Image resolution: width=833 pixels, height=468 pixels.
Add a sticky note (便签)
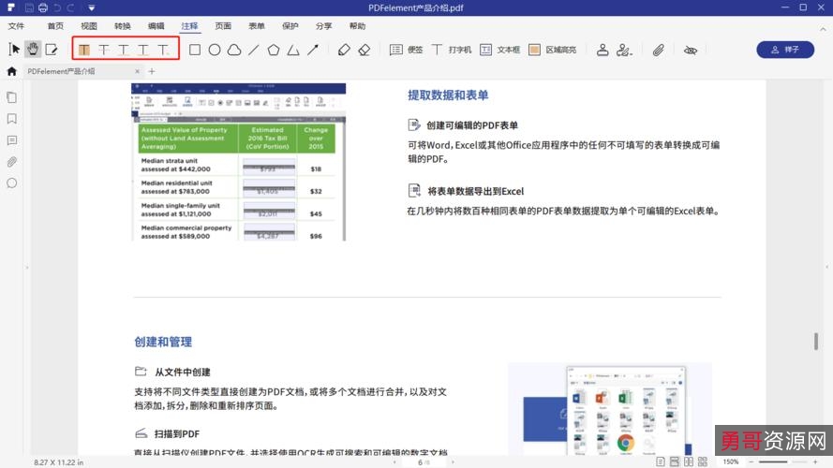(x=406, y=50)
